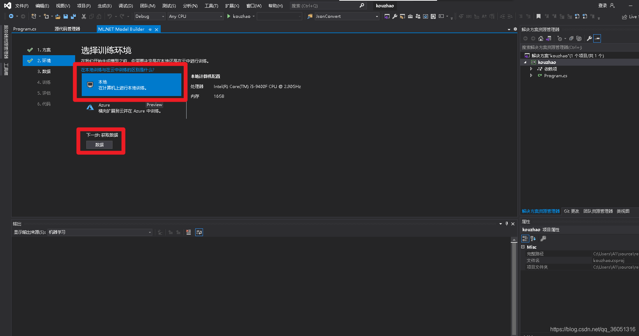Toggle word wrap in Output panel
This screenshot has width=639, height=336.
[199, 232]
